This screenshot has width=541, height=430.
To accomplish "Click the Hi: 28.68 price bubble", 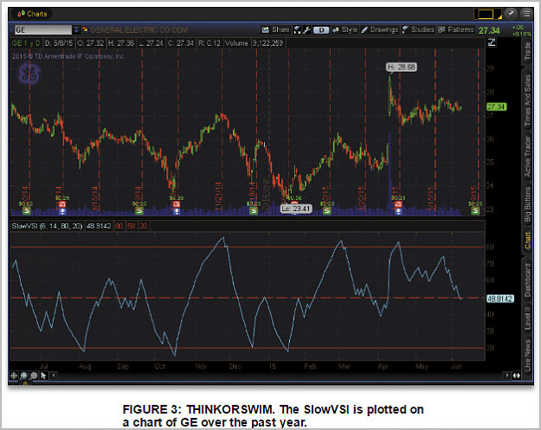I will point(402,67).
